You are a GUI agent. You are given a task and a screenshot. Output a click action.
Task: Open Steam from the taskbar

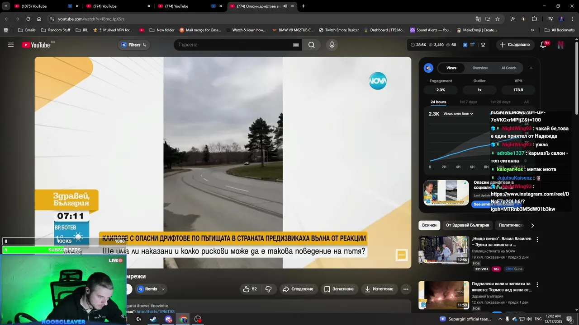(153, 319)
